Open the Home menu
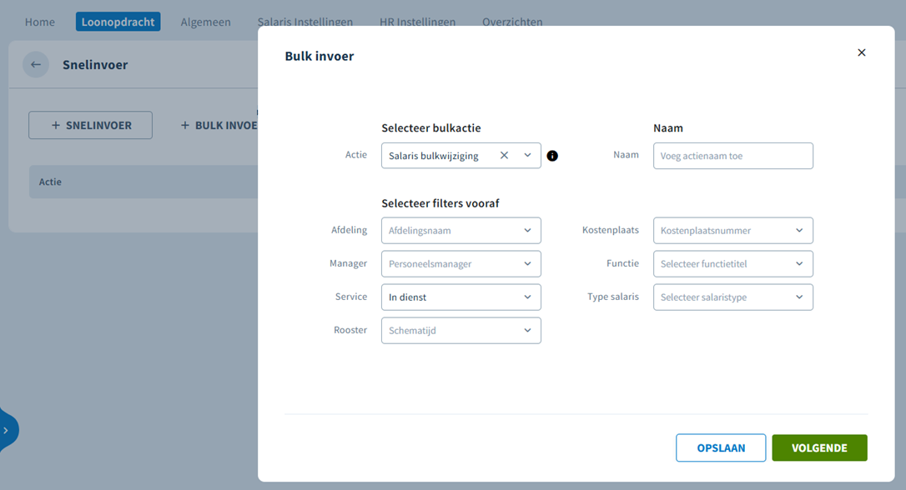The height and width of the screenshot is (490, 906). [x=40, y=22]
